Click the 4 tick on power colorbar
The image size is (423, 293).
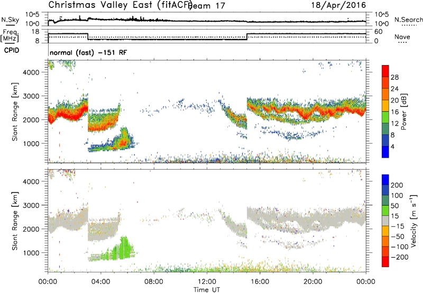pos(393,146)
